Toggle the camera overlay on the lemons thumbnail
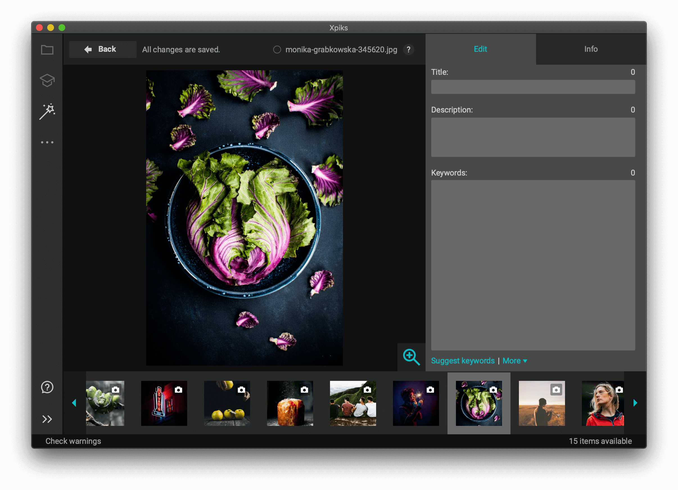 pyautogui.click(x=241, y=390)
